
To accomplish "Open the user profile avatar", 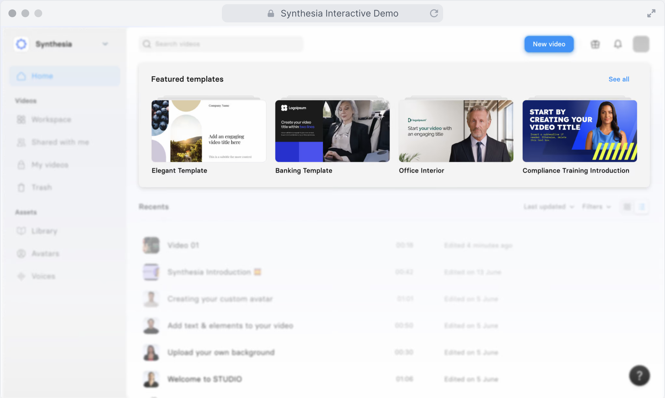I will [x=641, y=44].
